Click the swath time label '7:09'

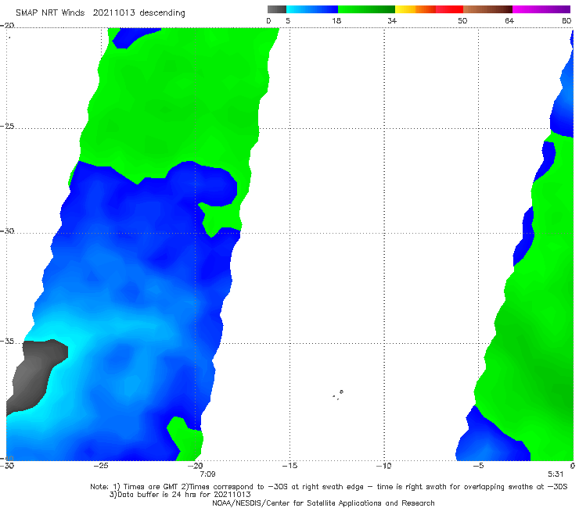pos(207,474)
